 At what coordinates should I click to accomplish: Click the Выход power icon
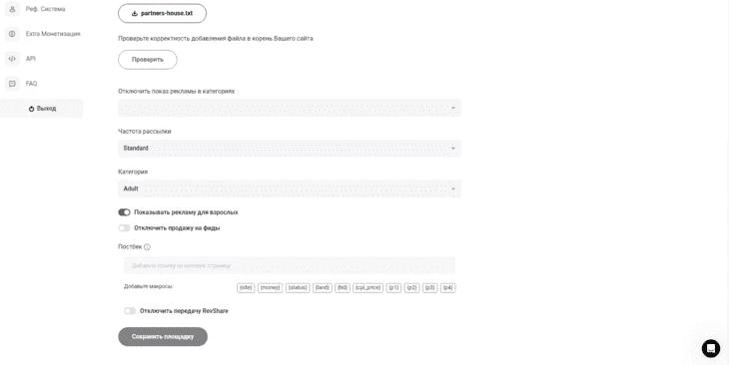click(x=32, y=109)
